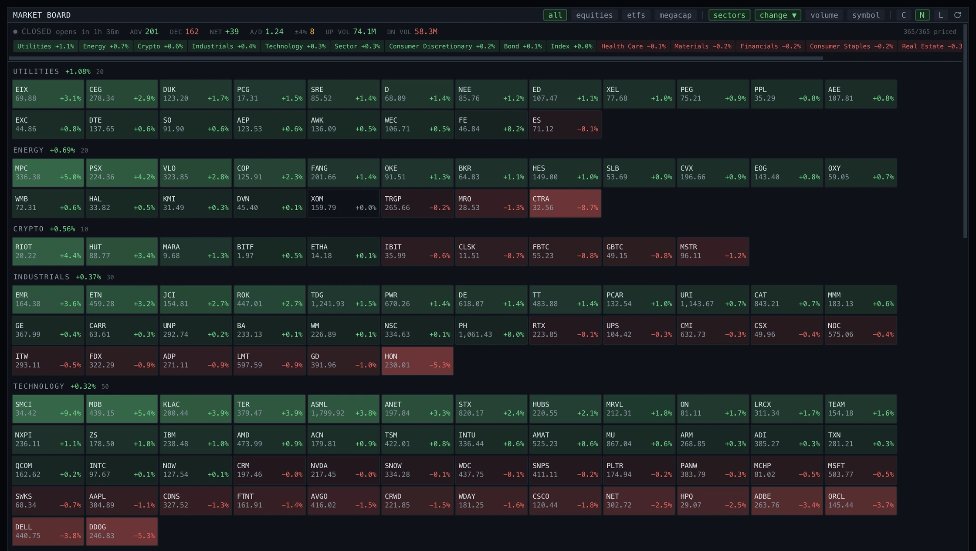Screen dimensions: 976x551
Task: Switch to compact density C
Action: (904, 15)
